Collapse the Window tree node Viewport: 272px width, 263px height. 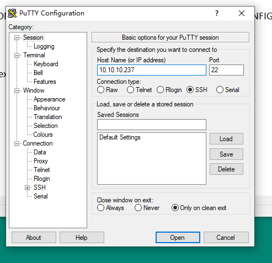click(x=17, y=90)
